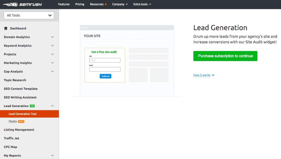The image size is (281, 159).
Task: Expand the Gap Analysis section
Action: coord(52,71)
